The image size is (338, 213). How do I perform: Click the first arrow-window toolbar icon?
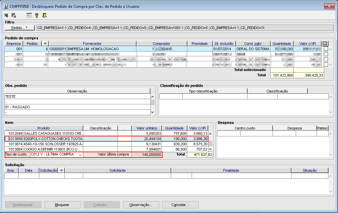(6, 15)
